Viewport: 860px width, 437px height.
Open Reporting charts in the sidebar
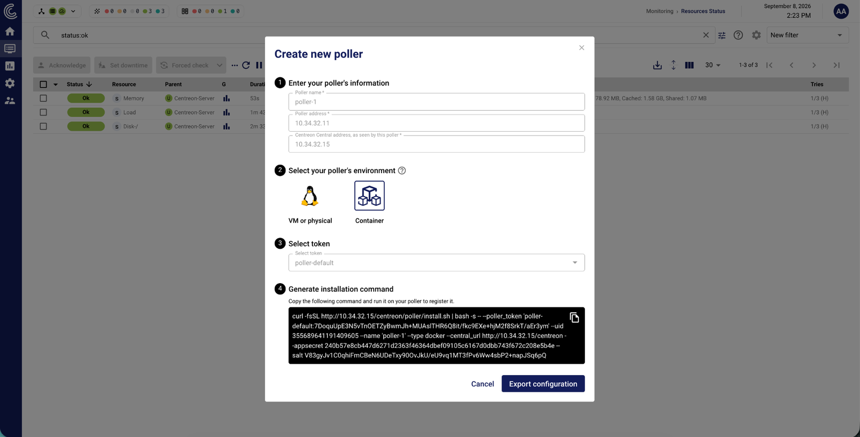click(x=10, y=66)
